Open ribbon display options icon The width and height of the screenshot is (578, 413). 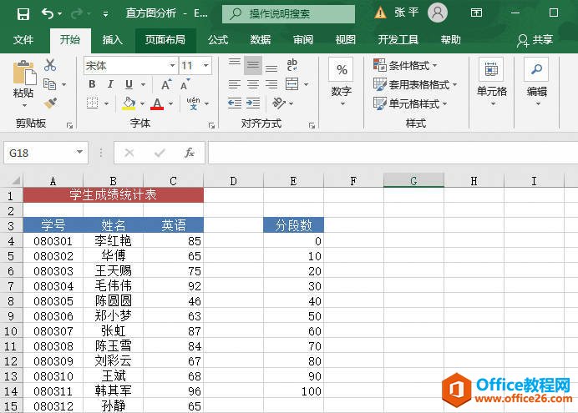click(476, 13)
